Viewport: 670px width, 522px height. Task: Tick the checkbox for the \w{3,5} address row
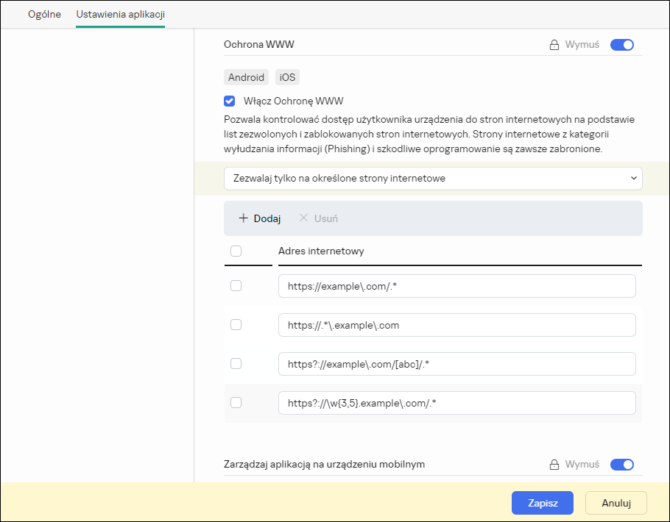236,402
